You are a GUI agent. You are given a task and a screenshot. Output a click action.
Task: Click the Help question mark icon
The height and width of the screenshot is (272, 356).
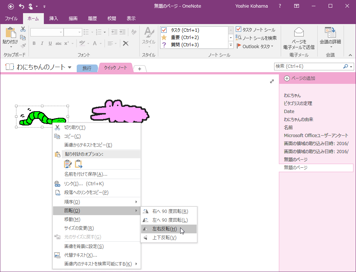[280, 6]
